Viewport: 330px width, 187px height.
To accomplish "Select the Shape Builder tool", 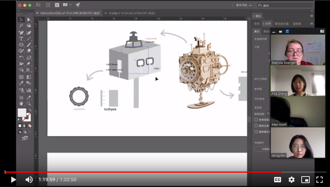I will click(x=21, y=70).
